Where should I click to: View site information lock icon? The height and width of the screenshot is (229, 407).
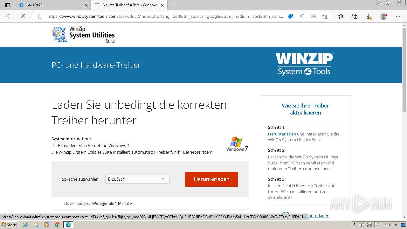tap(40, 16)
